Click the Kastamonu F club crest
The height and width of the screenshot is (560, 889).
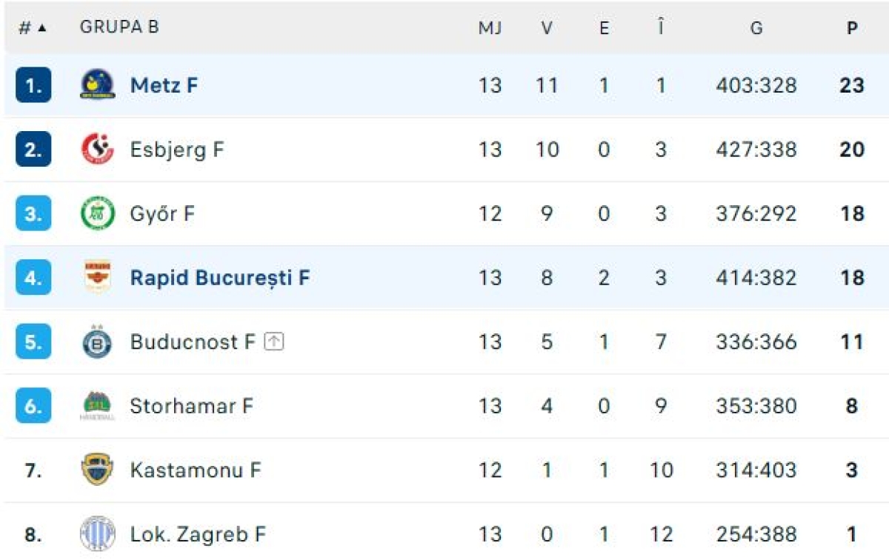pyautogui.click(x=97, y=470)
